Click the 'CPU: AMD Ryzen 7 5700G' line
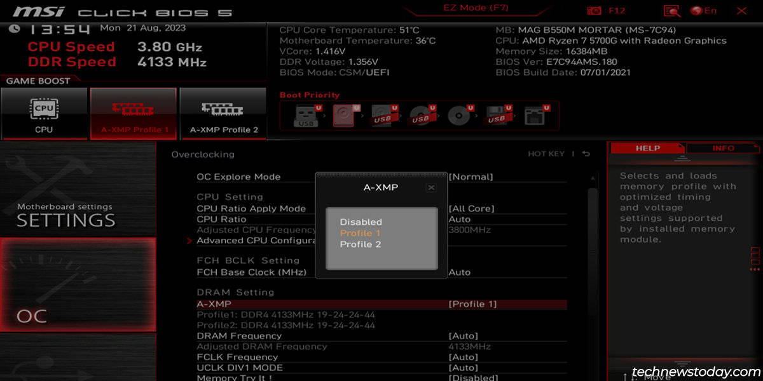The height and width of the screenshot is (381, 763). point(610,41)
